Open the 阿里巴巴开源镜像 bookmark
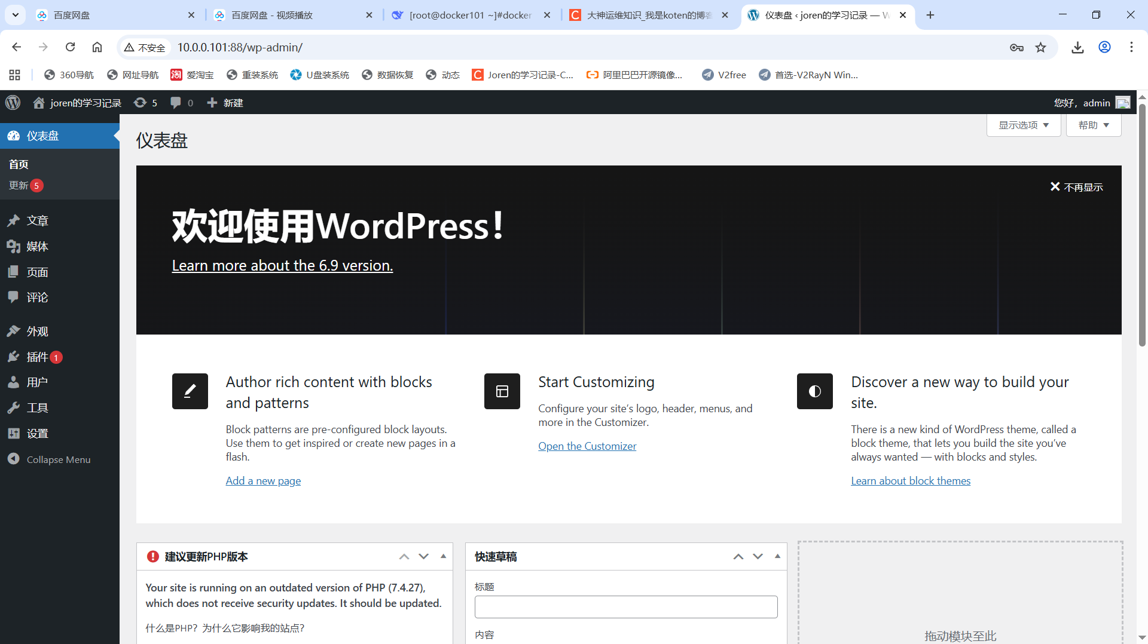This screenshot has width=1148, height=644. click(634, 75)
